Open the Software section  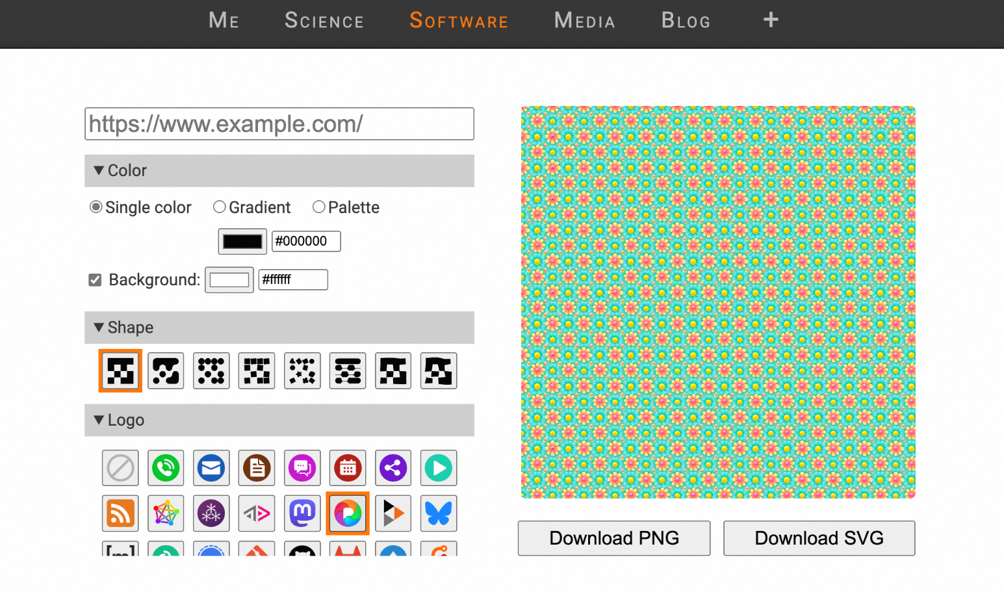(x=459, y=20)
